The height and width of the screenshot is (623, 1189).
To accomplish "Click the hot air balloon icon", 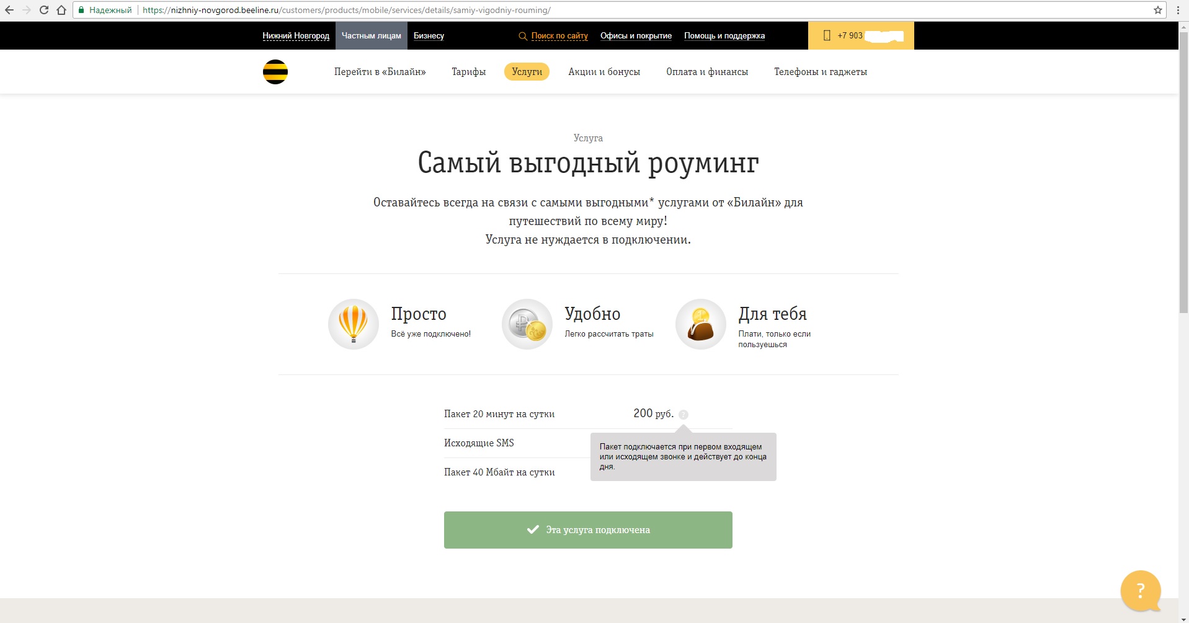I will point(354,324).
